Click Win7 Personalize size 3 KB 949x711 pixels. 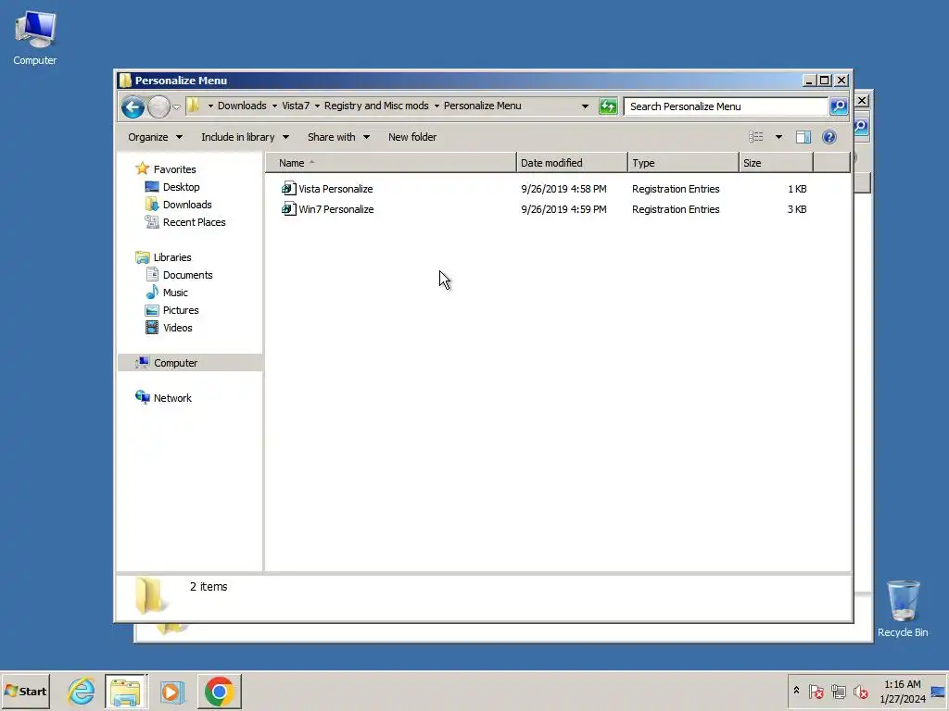pos(796,209)
